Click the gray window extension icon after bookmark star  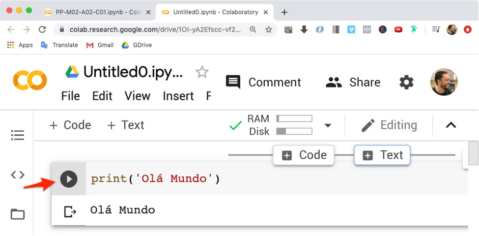289,29
